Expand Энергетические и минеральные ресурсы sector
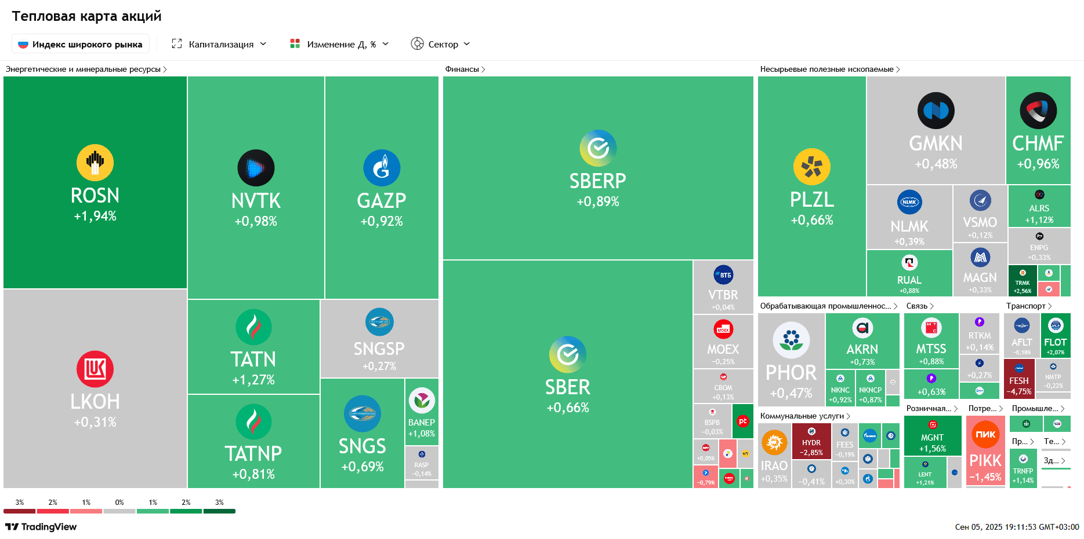 pos(86,69)
